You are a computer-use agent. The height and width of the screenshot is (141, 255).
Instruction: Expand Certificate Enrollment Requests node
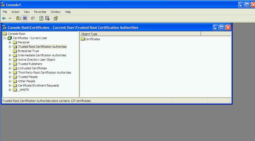10,85
